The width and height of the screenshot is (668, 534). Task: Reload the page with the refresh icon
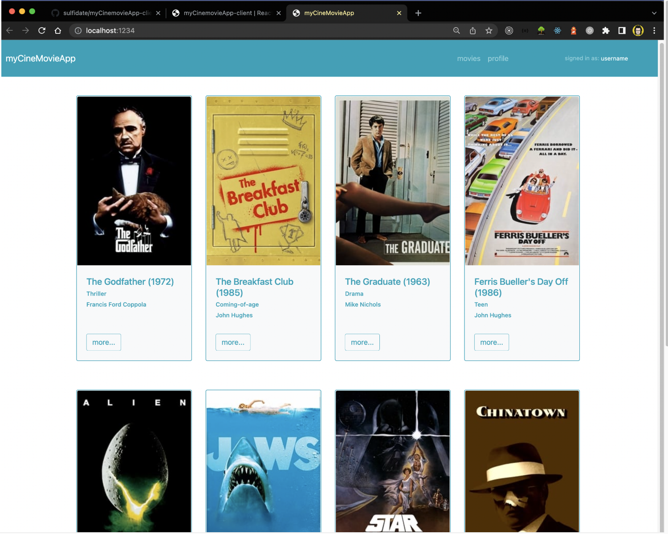coord(42,31)
